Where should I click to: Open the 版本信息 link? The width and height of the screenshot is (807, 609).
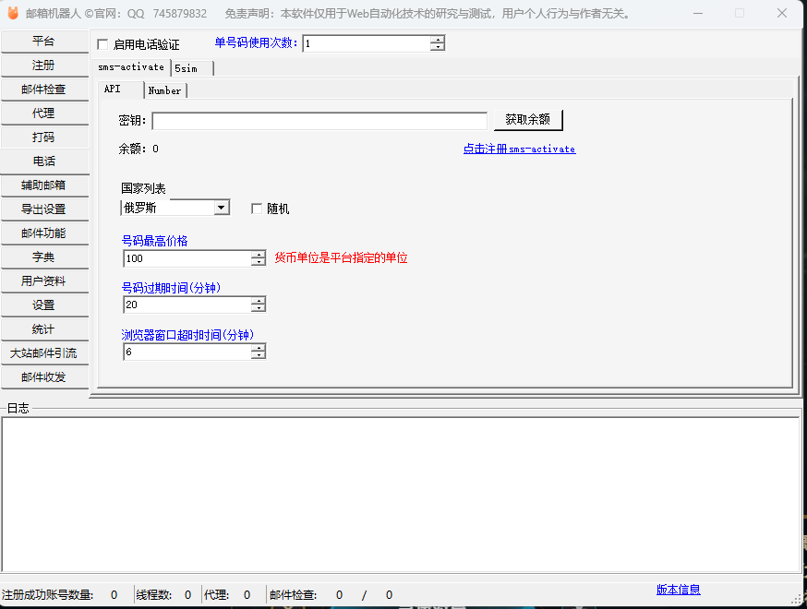(x=678, y=590)
